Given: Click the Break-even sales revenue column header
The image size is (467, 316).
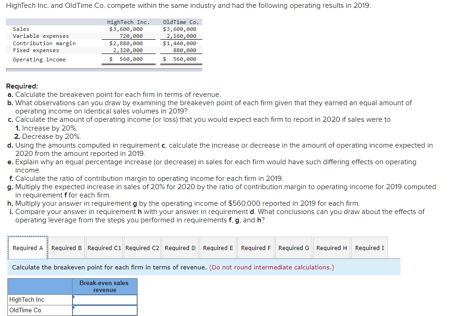Looking at the screenshot, I should pos(104,286).
